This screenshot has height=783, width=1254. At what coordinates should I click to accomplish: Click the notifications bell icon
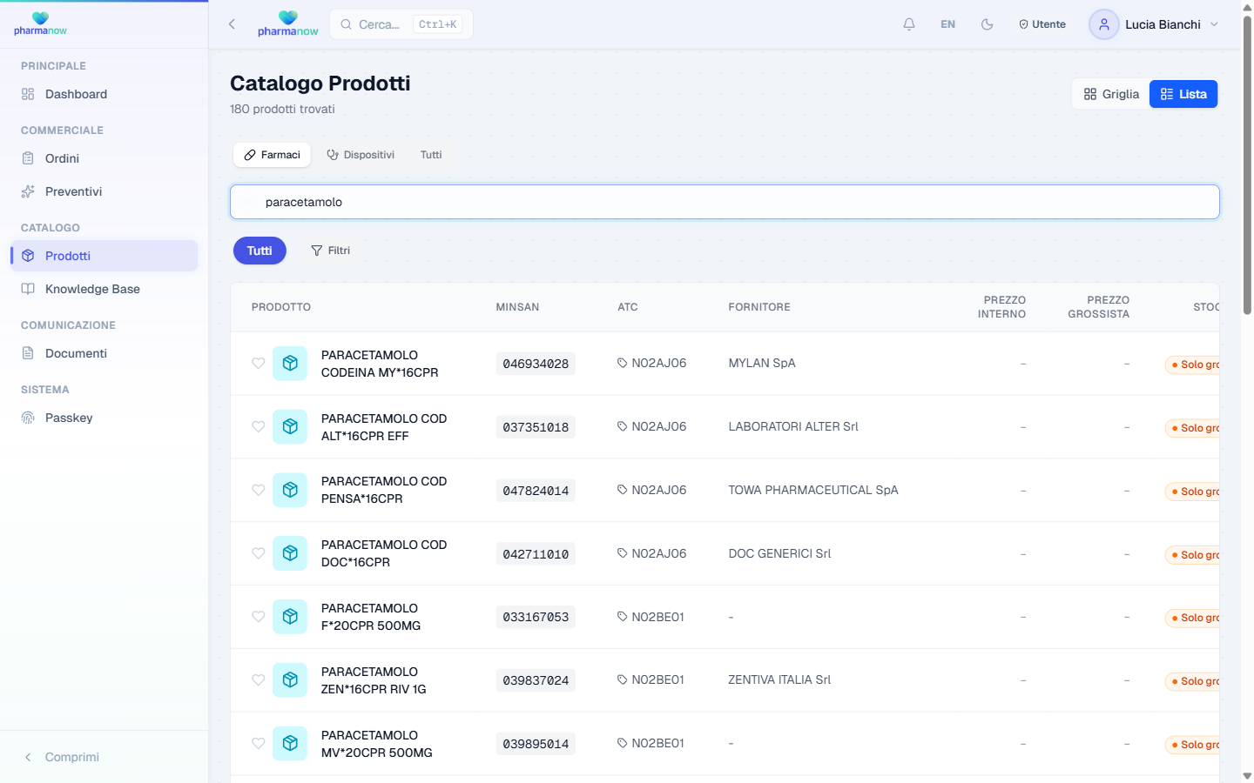908,24
